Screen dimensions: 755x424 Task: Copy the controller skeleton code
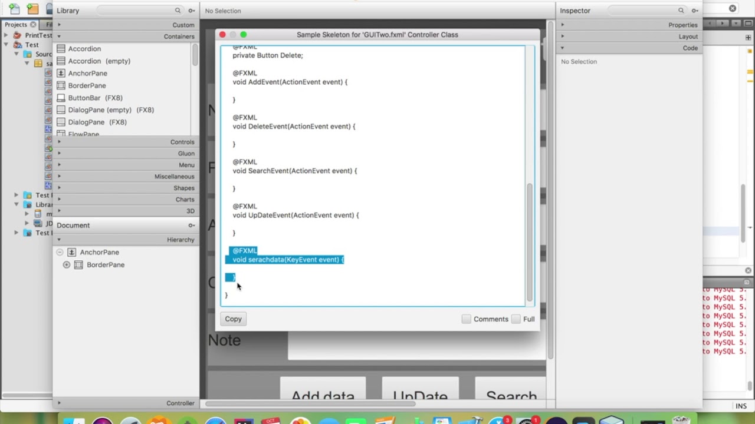pyautogui.click(x=233, y=319)
